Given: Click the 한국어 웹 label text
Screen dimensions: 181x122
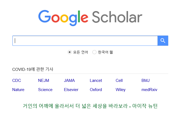Looking at the screenshot, I should tap(105, 52).
